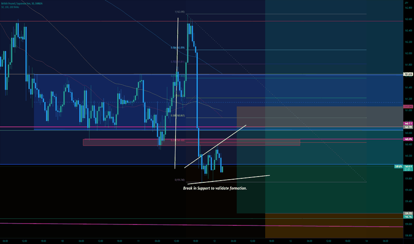Viewport: 414px width, 244px height.
Task: Click the Fibonacci level label 0.786(162.059)
Action: pos(178,48)
